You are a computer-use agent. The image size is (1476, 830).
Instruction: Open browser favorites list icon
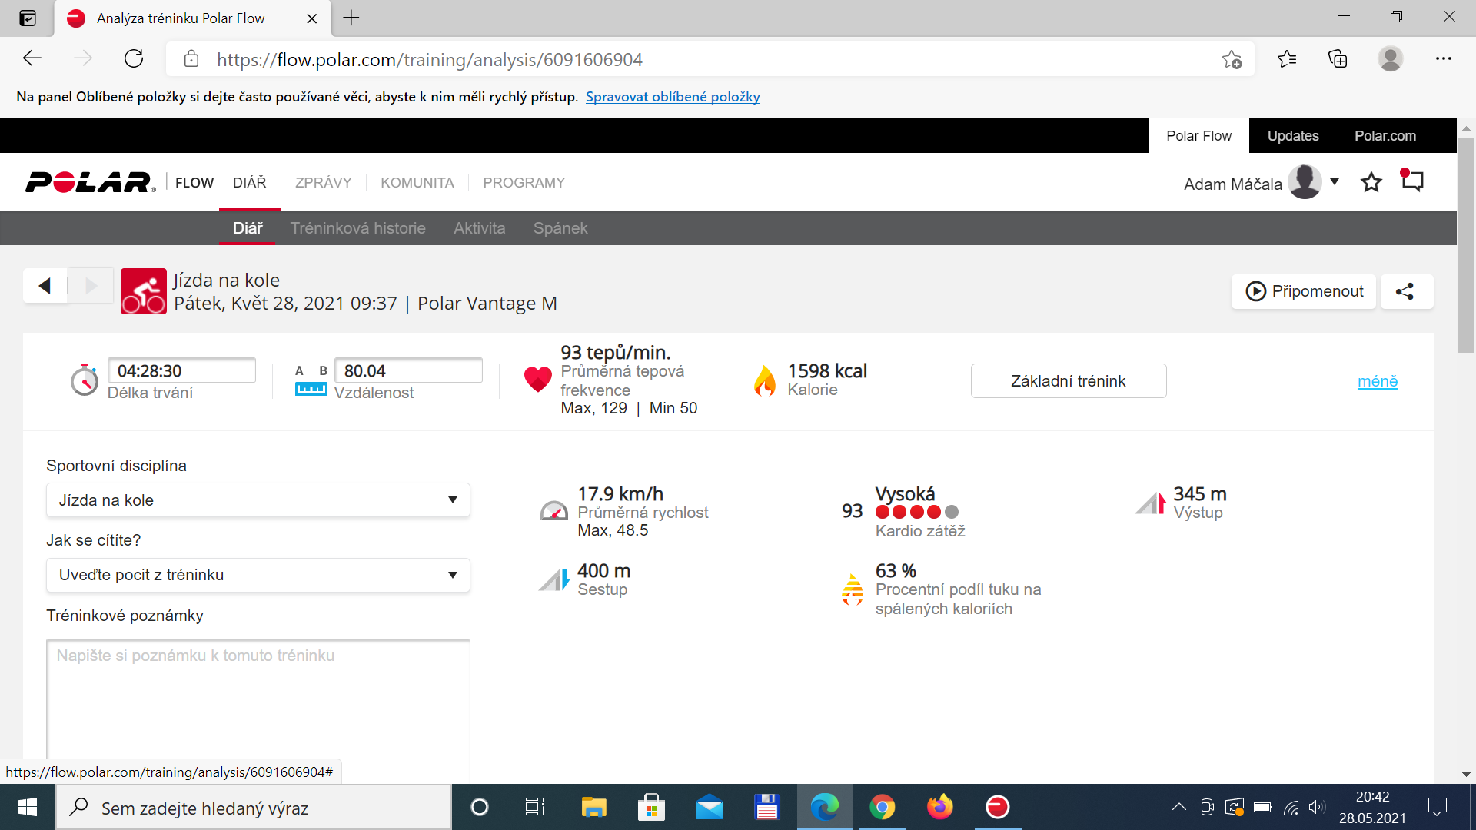click(1287, 59)
